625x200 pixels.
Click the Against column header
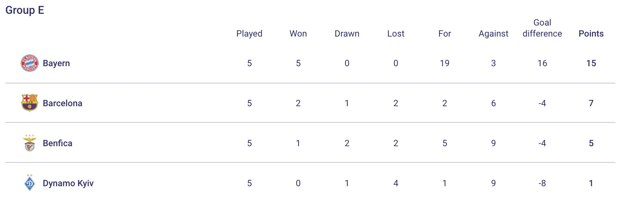click(x=494, y=34)
